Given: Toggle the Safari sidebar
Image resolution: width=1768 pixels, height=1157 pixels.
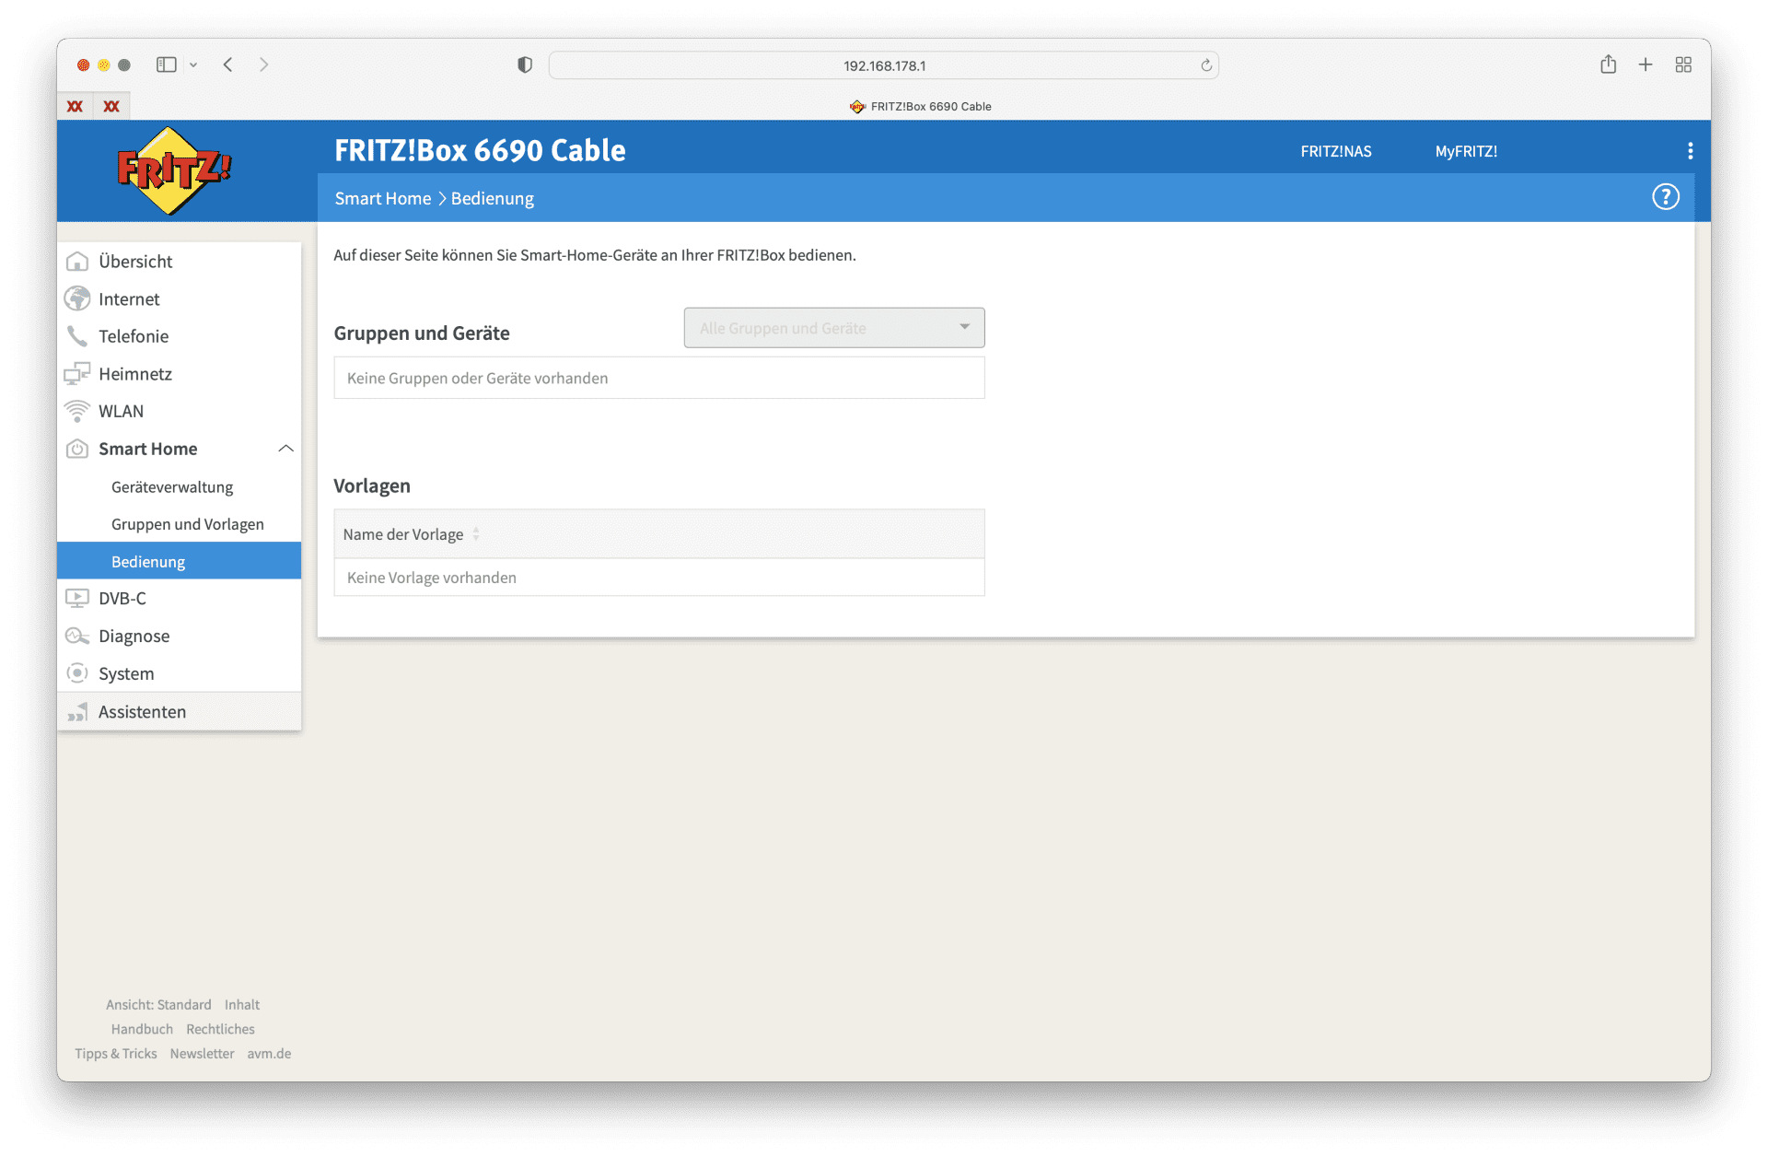Looking at the screenshot, I should (167, 64).
